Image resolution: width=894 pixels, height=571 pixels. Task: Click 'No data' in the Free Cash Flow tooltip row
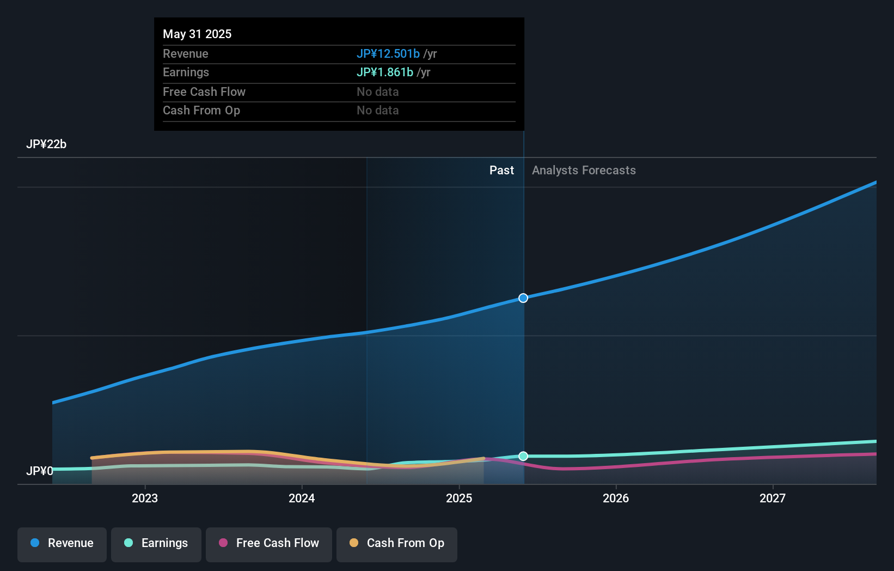point(378,92)
